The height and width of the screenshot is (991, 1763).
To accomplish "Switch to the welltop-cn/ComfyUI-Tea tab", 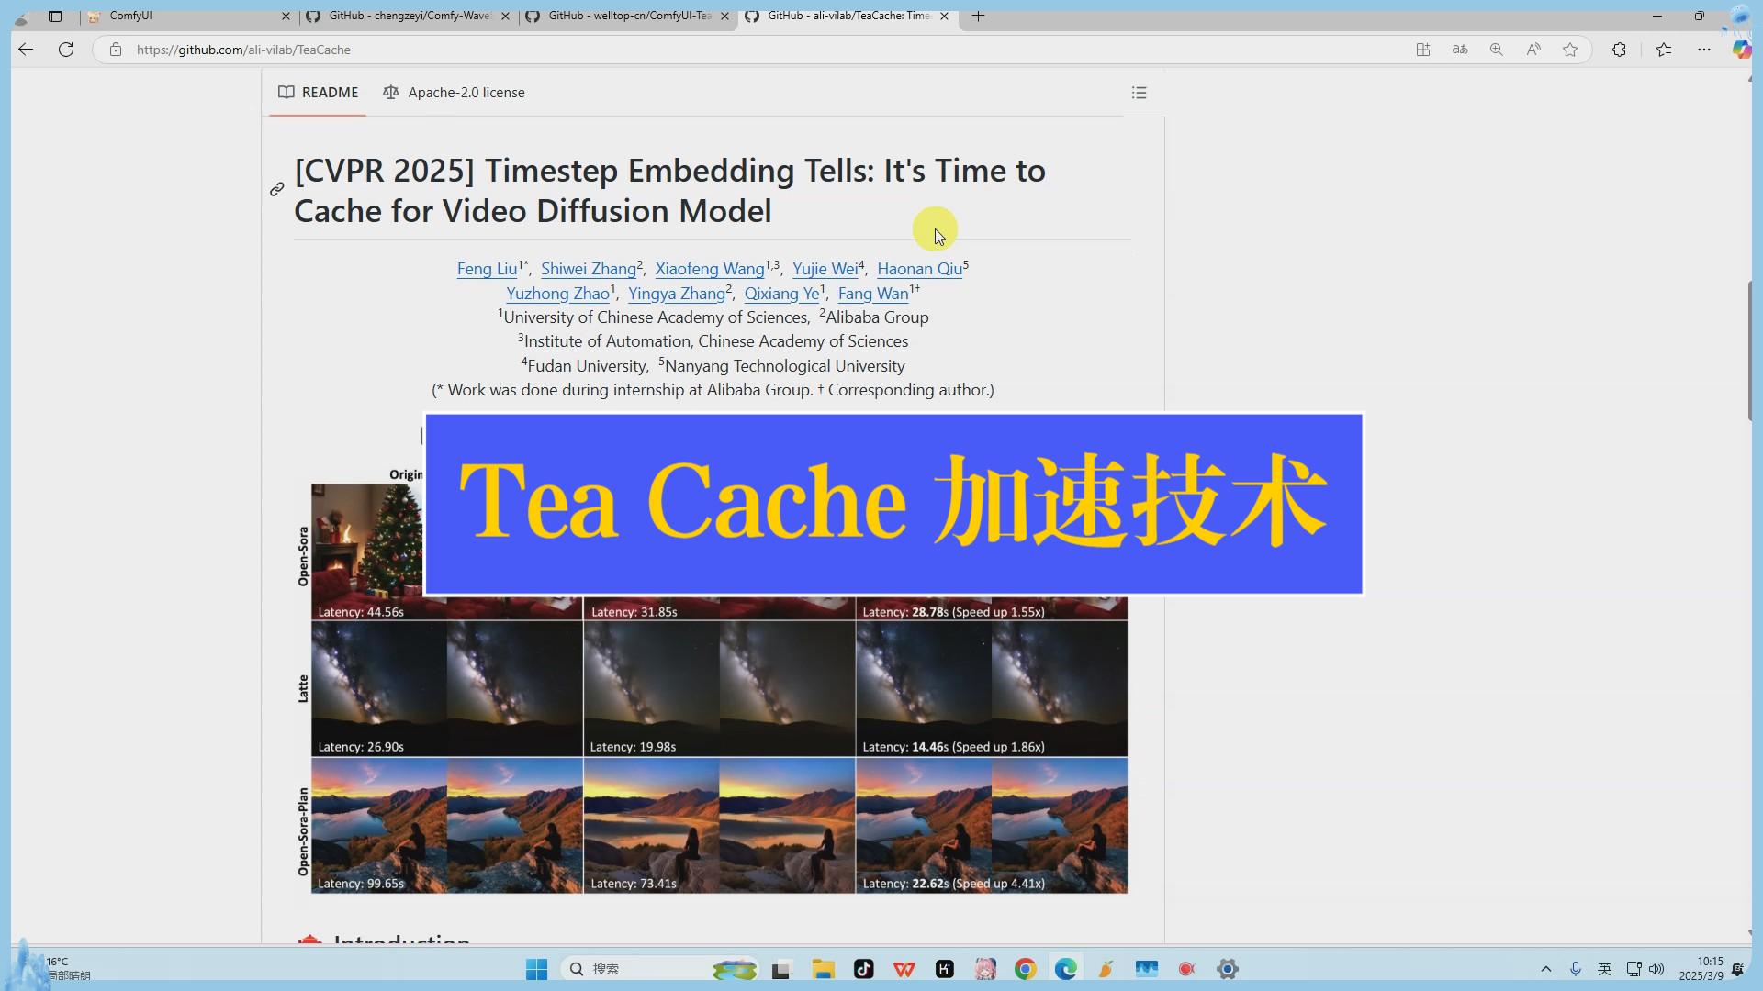I will pyautogui.click(x=628, y=16).
